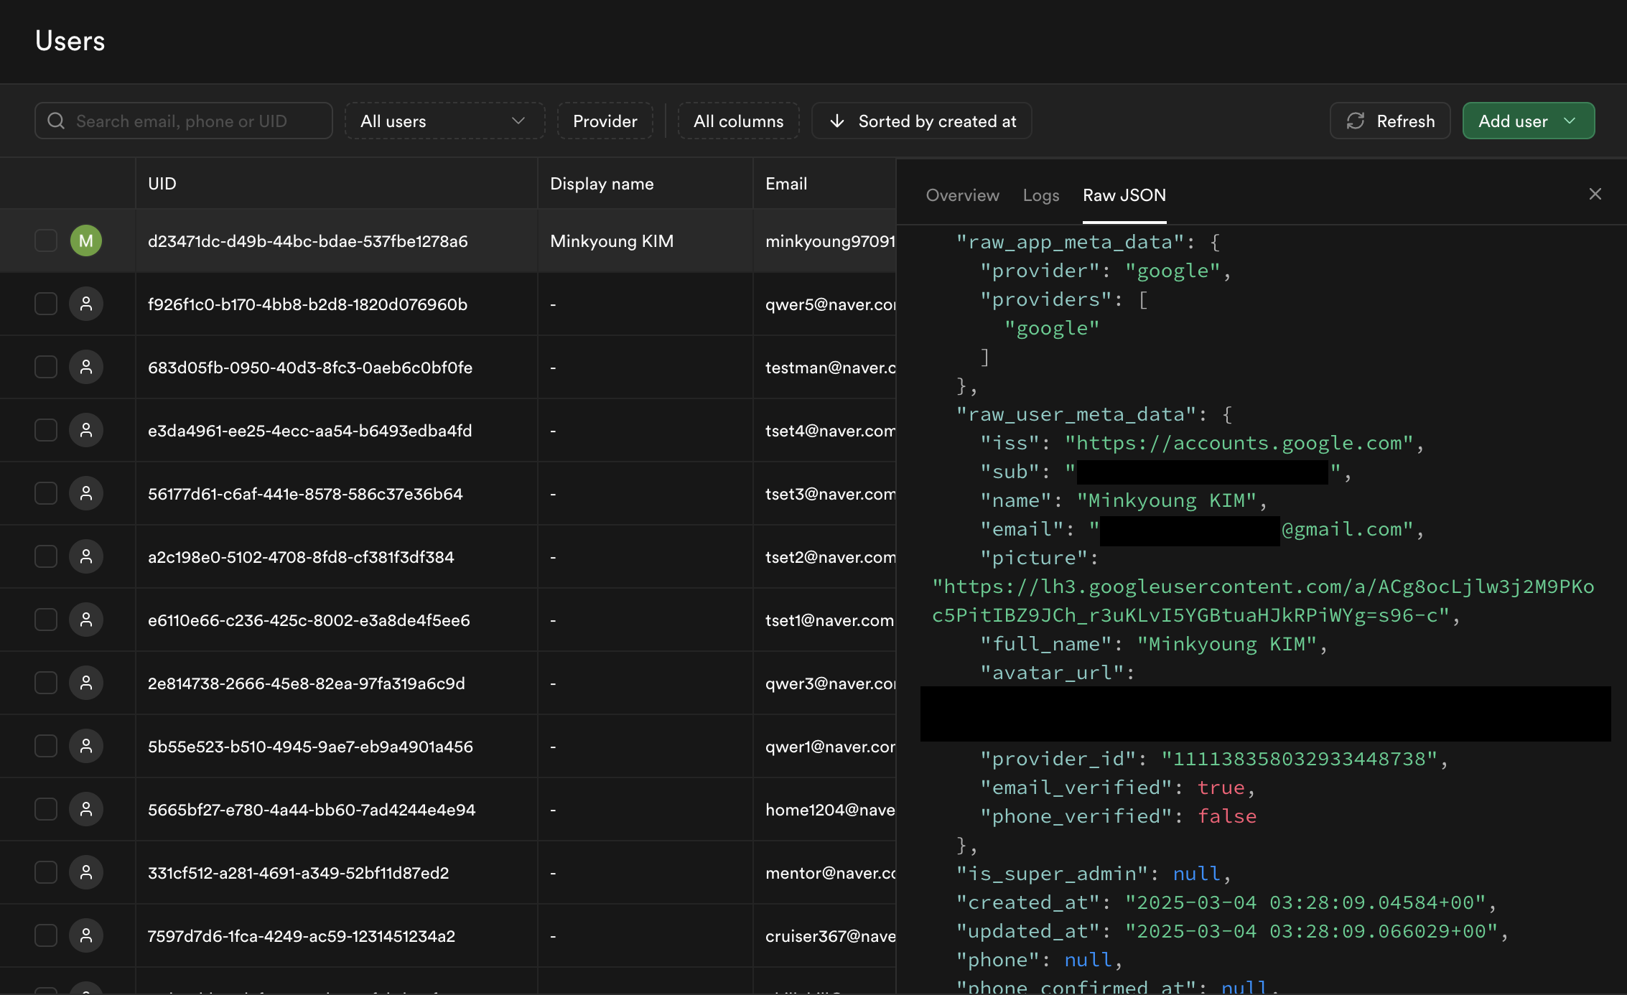
Task: Open the All users filter dropdown
Action: [x=444, y=121]
